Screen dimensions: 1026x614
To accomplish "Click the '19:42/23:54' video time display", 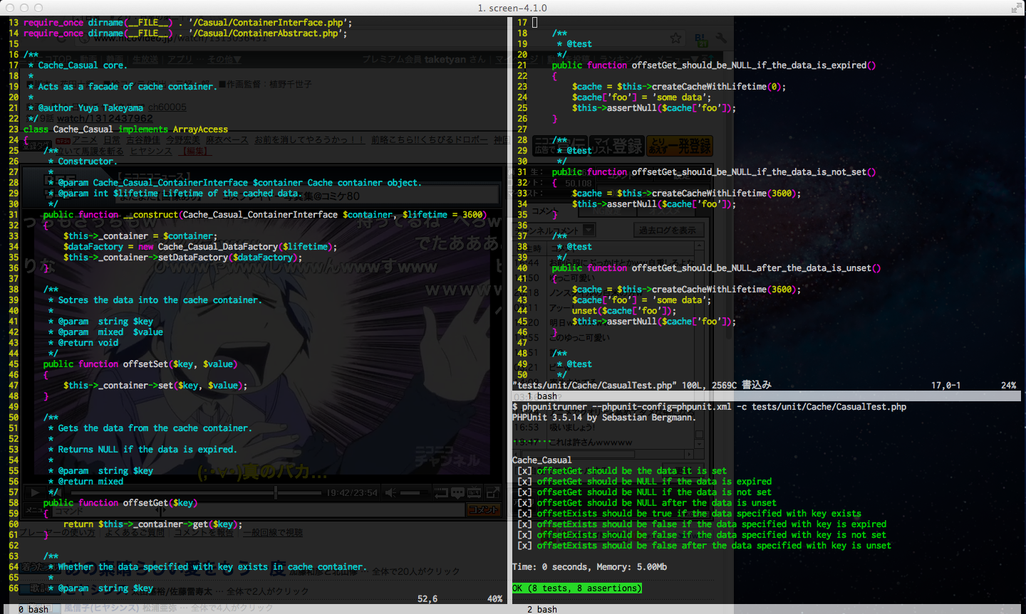I will point(352,492).
